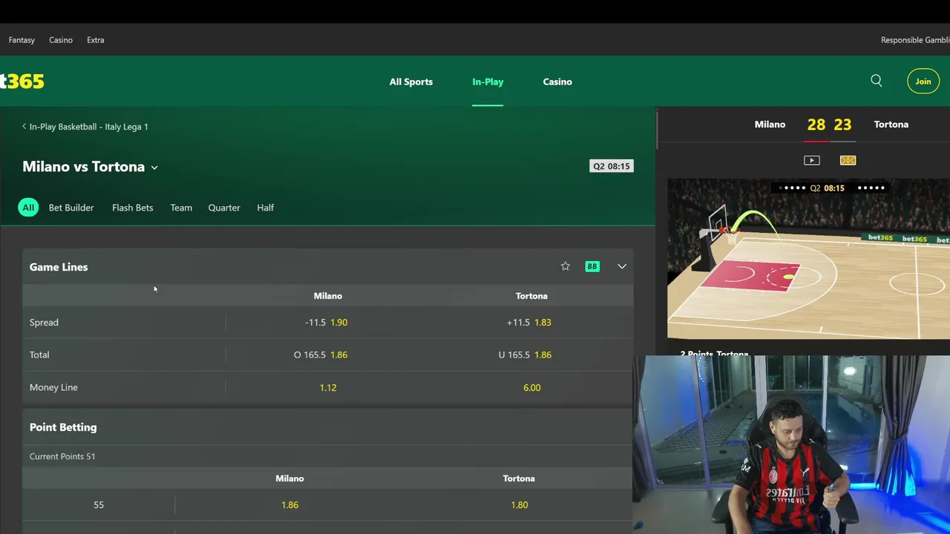Click Milano team name in scoreboard
The height and width of the screenshot is (534, 950).
click(770, 125)
